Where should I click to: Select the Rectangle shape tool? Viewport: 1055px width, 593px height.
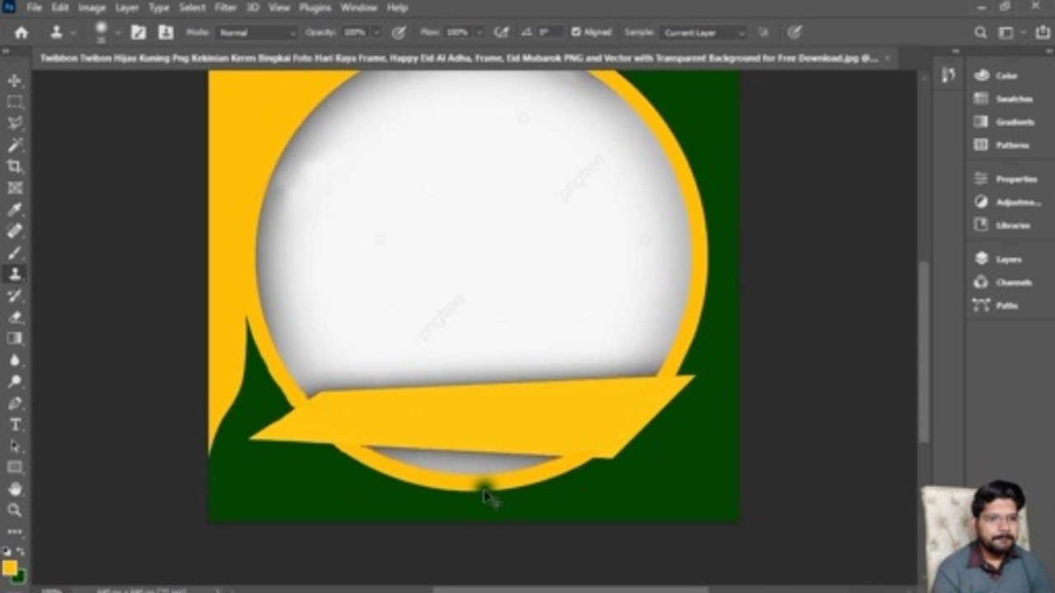[x=15, y=467]
